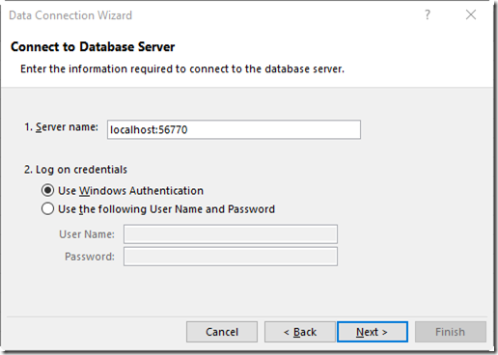The width and height of the screenshot is (498, 355).
Task: Click the 'Data Connection Wizard' title text
Action: [70, 15]
